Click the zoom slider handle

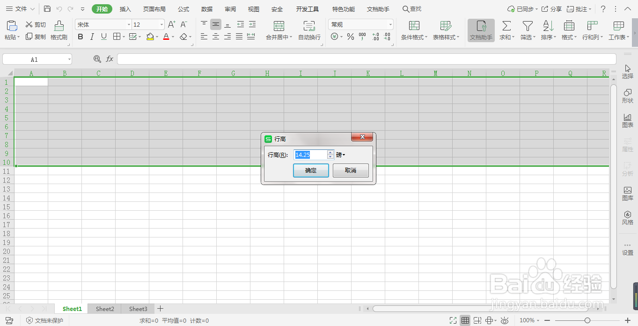pyautogui.click(x=587, y=320)
